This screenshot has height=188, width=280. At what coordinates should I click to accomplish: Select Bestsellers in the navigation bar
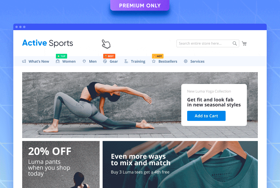168,61
